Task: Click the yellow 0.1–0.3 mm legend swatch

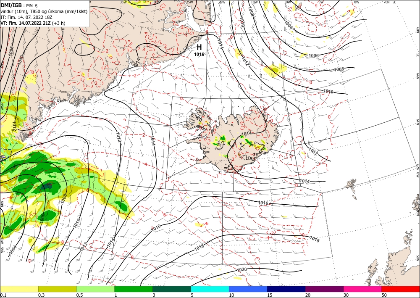Action: tap(19, 289)
